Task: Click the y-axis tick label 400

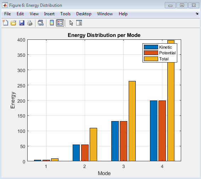Action: coord(21,40)
